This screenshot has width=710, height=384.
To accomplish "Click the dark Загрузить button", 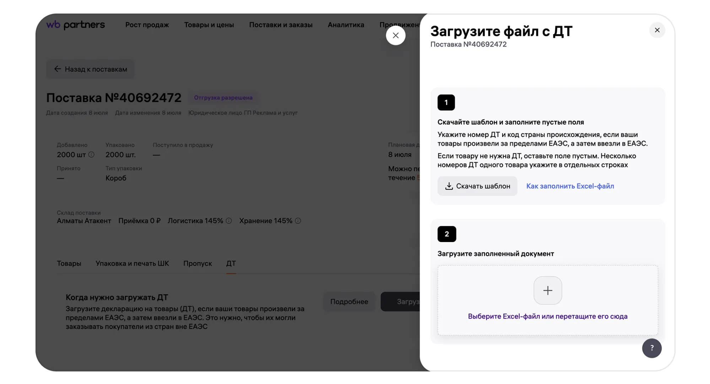I will coord(400,302).
